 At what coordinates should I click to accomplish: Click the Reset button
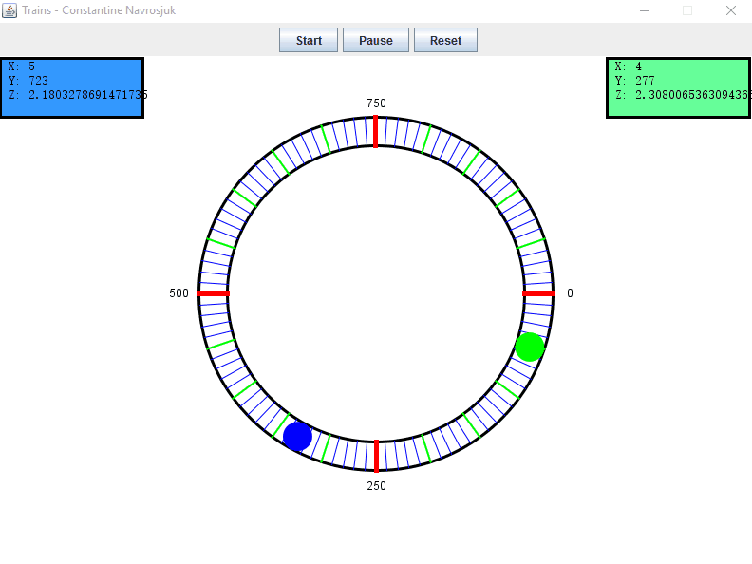click(x=445, y=40)
